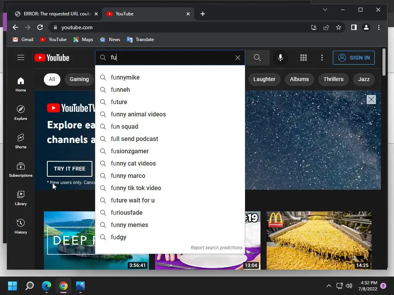The image size is (394, 295).
Task: Reload the page
Action: click(40, 27)
